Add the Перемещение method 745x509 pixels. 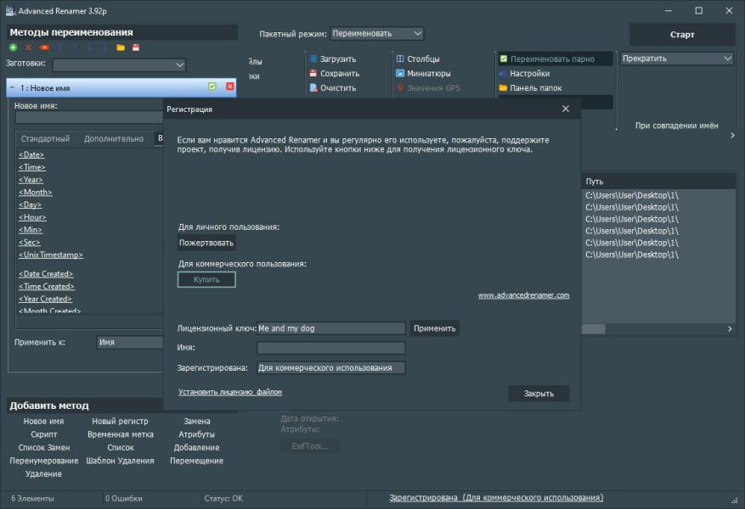point(197,461)
